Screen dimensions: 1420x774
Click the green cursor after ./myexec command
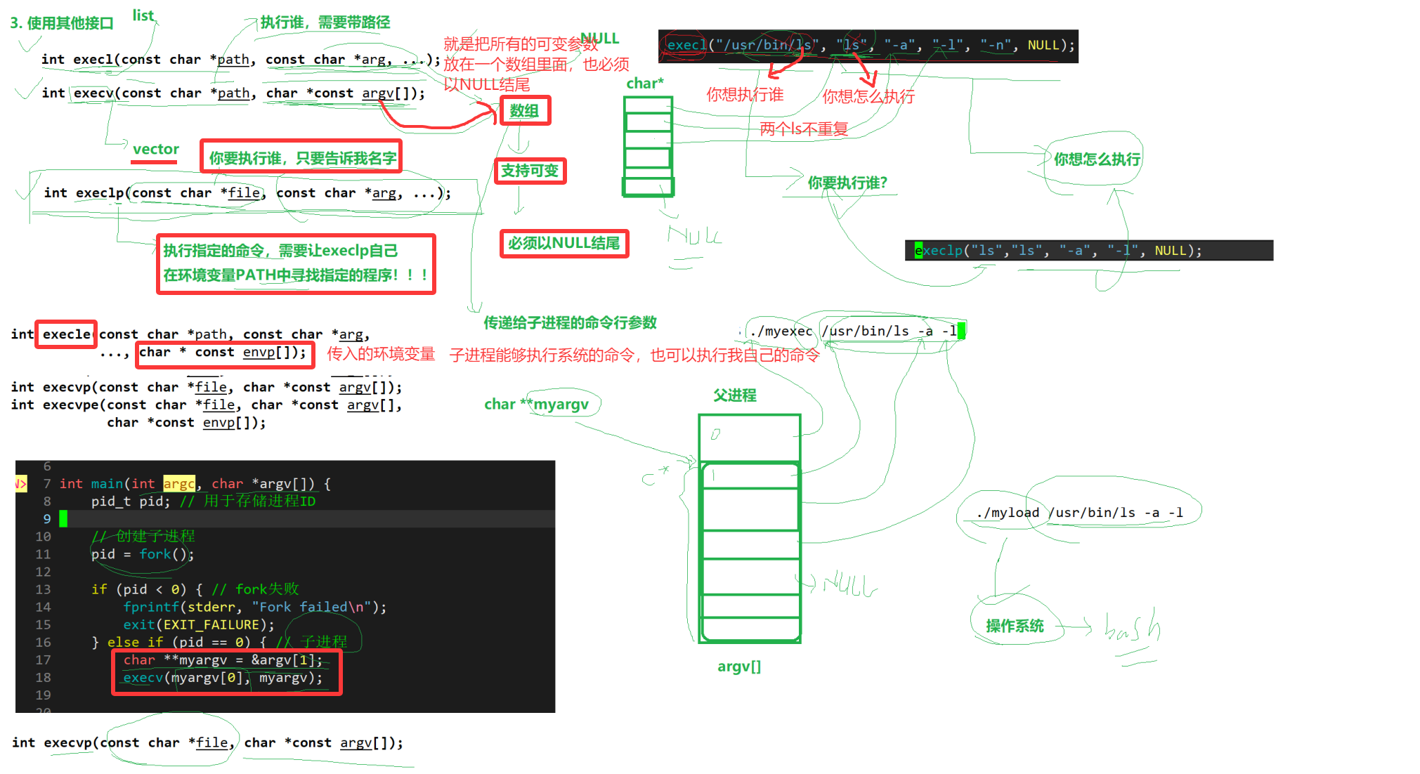961,331
